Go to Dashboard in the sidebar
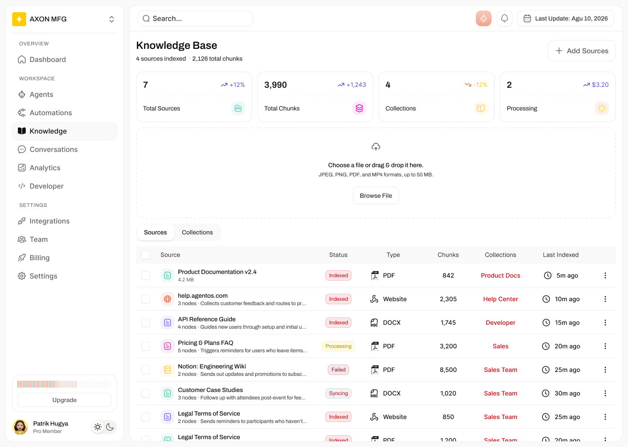This screenshot has width=628, height=447. [x=65, y=59]
